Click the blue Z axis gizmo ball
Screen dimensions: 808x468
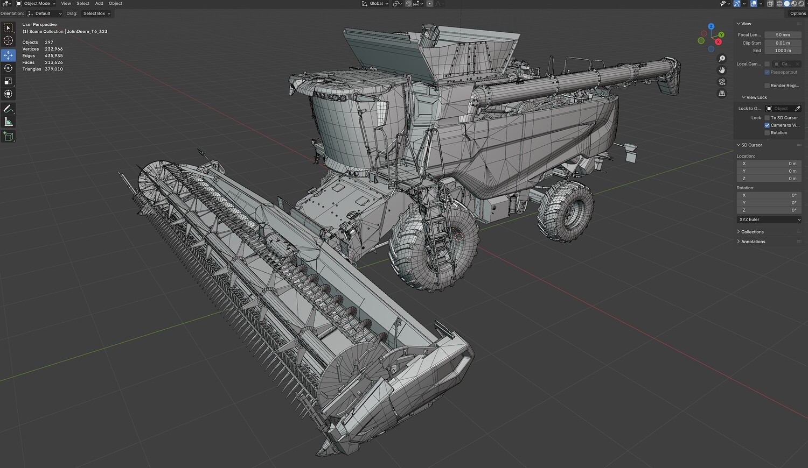[711, 26]
